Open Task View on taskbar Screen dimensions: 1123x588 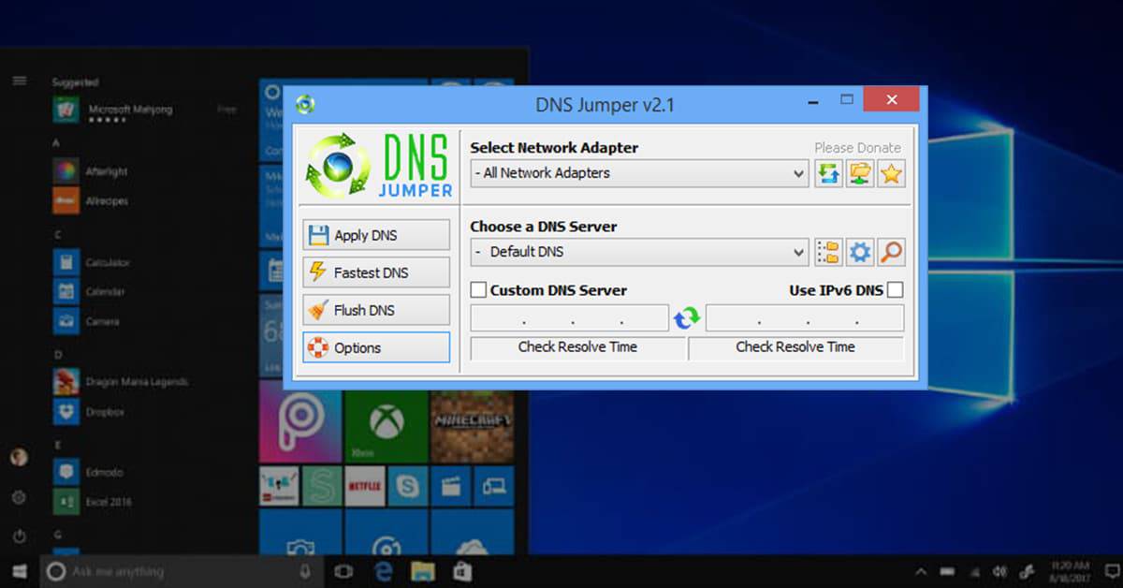pyautogui.click(x=343, y=571)
